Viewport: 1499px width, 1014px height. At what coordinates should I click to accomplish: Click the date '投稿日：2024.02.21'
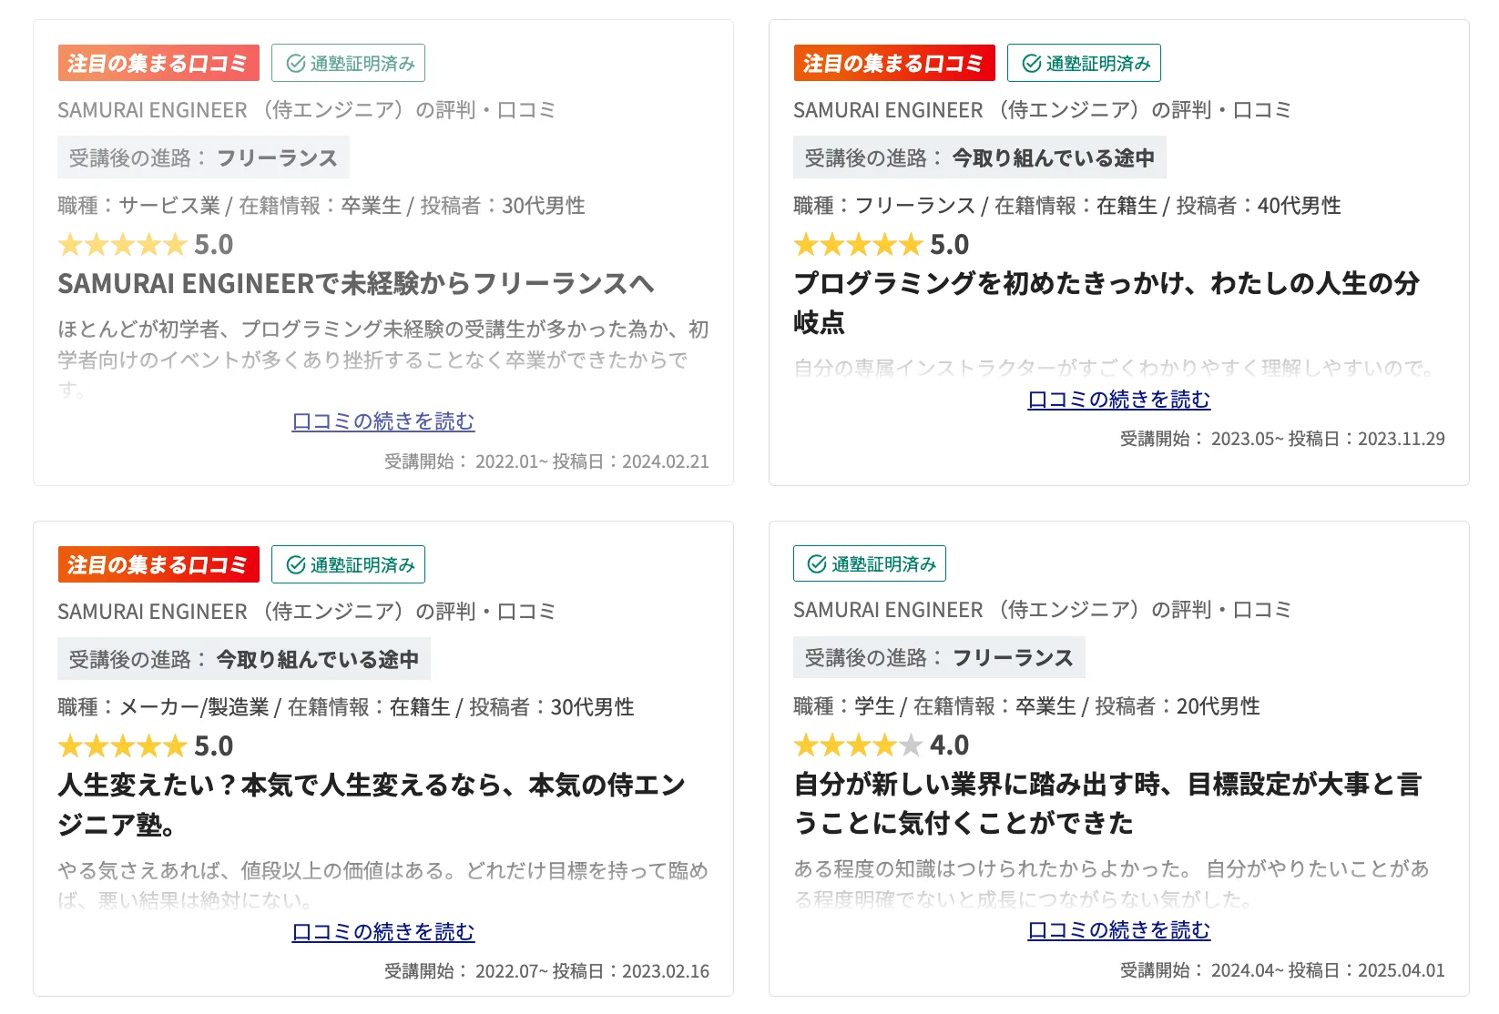click(631, 461)
